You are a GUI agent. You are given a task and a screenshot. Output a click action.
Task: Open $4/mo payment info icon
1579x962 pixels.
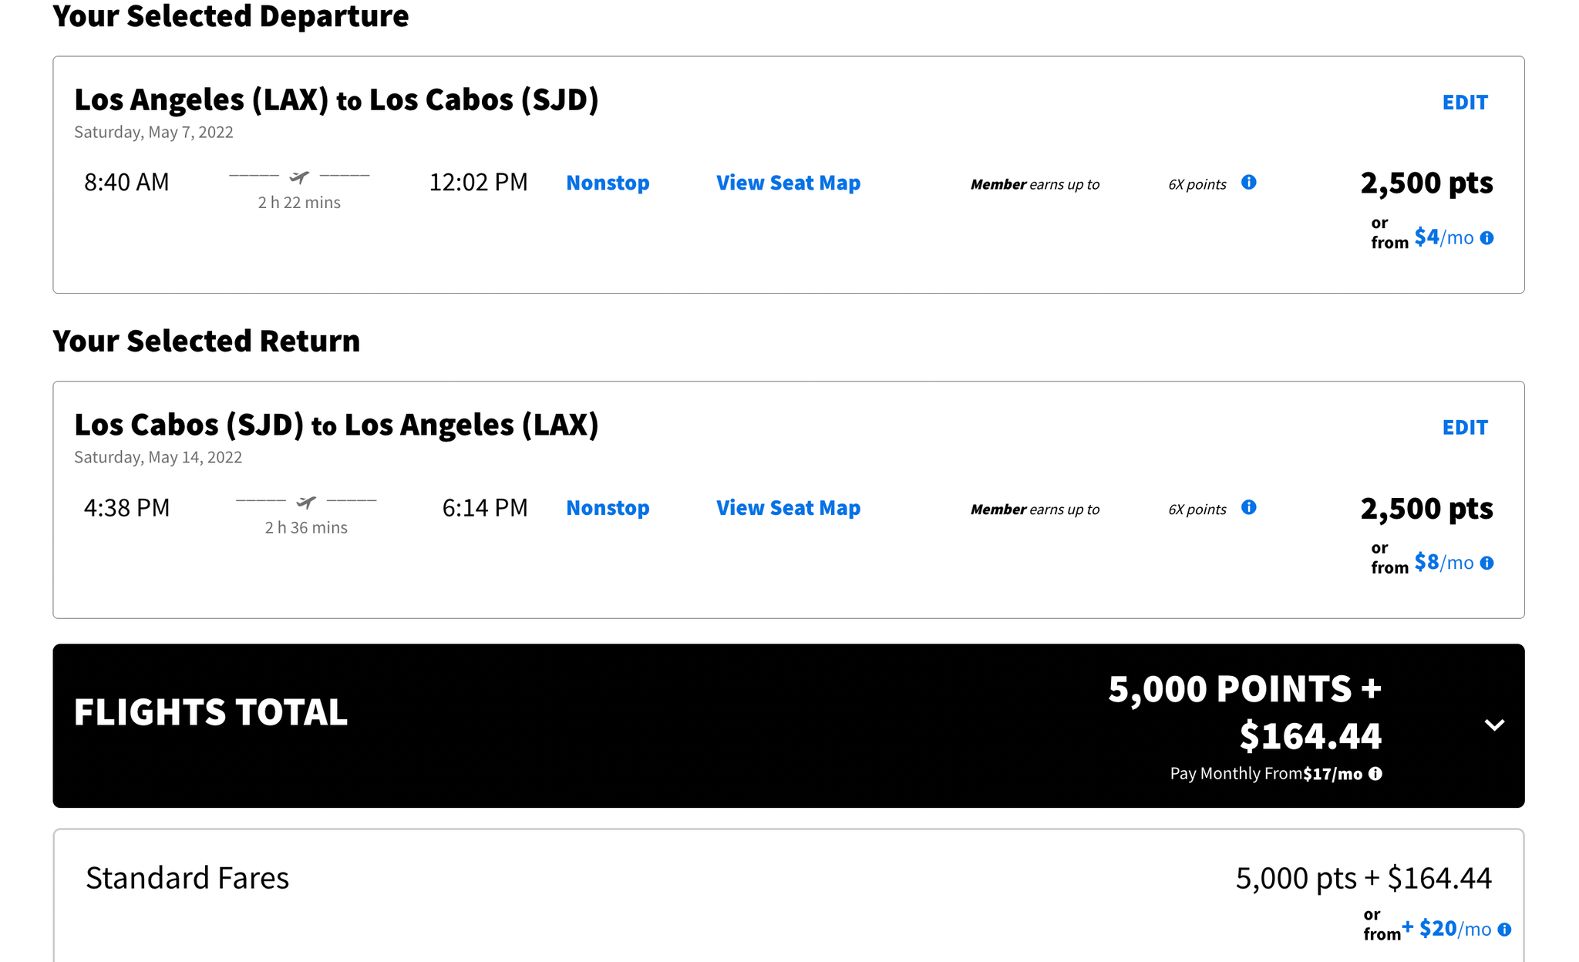coord(1486,238)
